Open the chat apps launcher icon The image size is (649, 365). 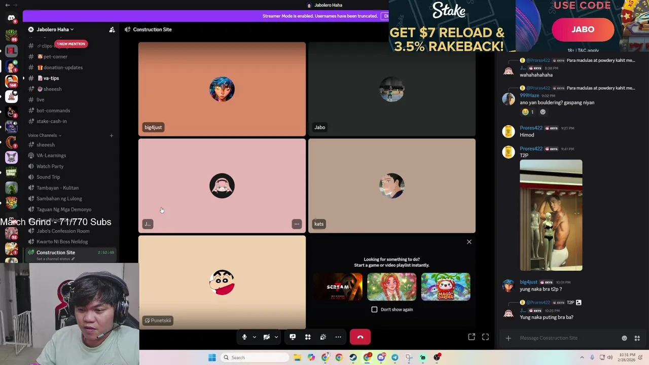pos(637,338)
